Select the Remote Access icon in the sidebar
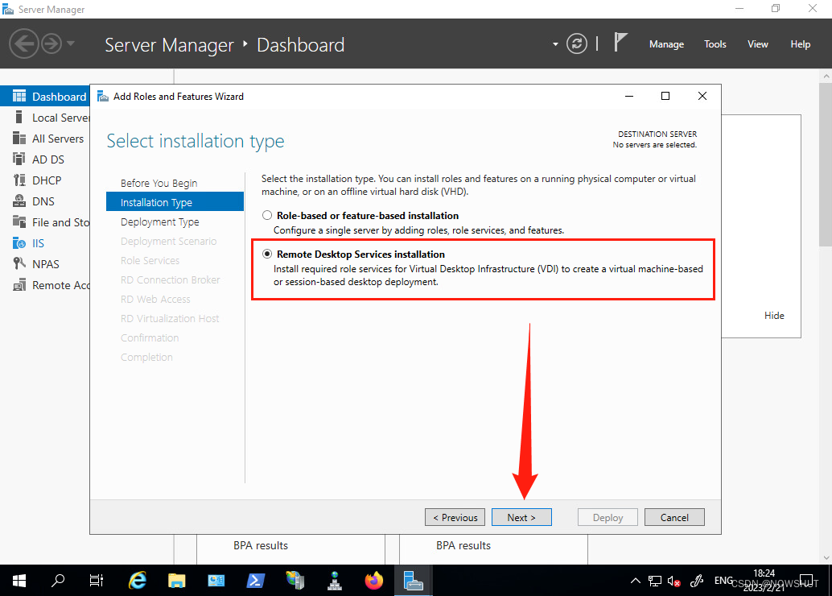Viewport: 832px width, 596px height. click(19, 285)
